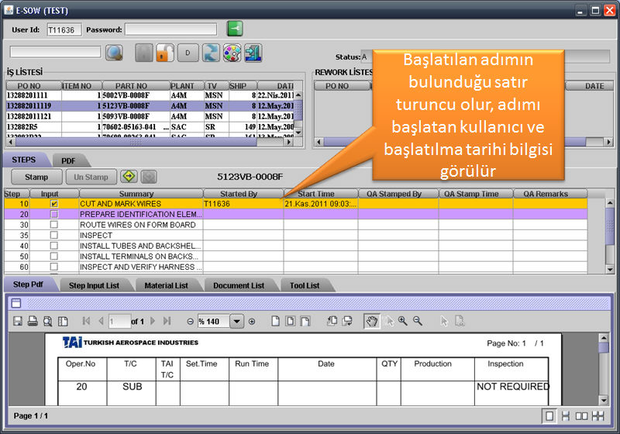Click the exit door arrow icon
620x434 pixels.
point(253,53)
